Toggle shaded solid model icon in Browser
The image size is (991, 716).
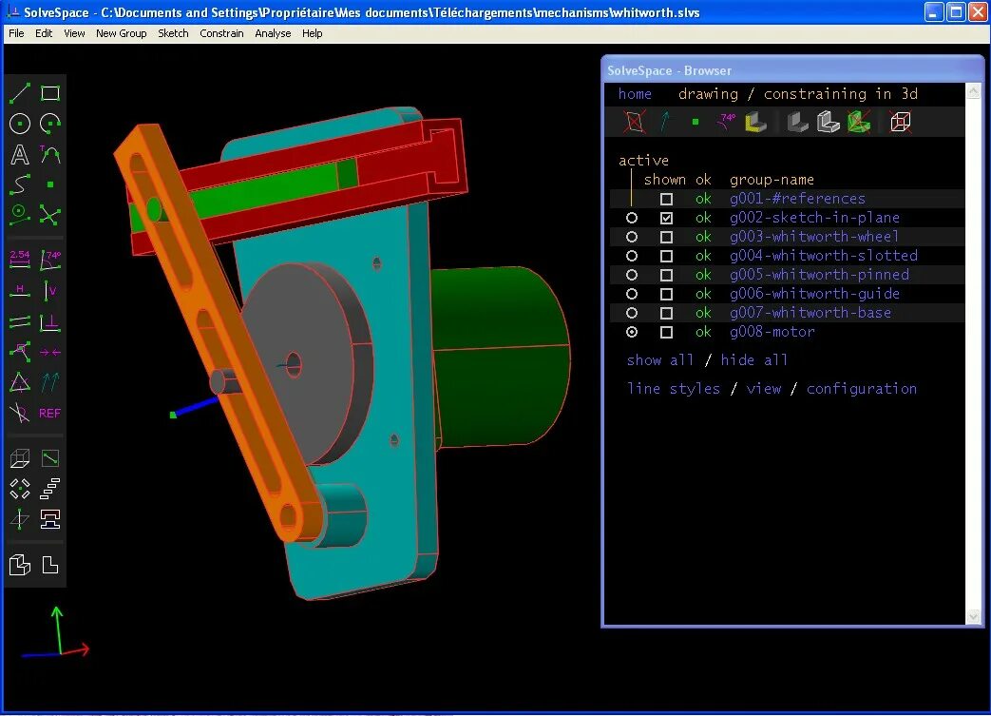(x=797, y=122)
